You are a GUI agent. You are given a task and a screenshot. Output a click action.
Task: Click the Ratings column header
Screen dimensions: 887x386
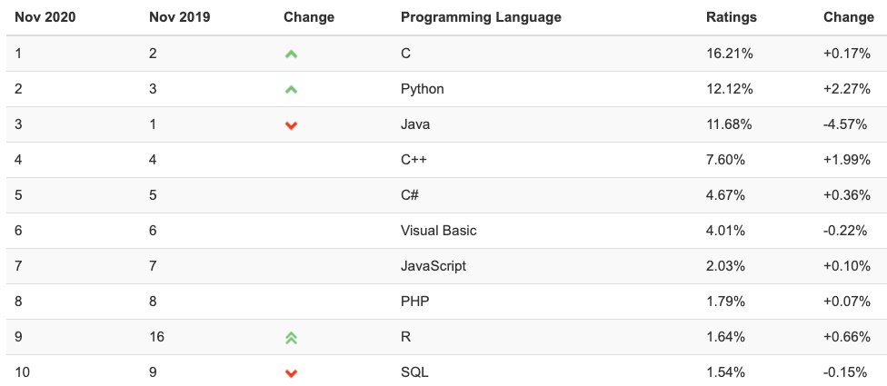click(x=731, y=17)
